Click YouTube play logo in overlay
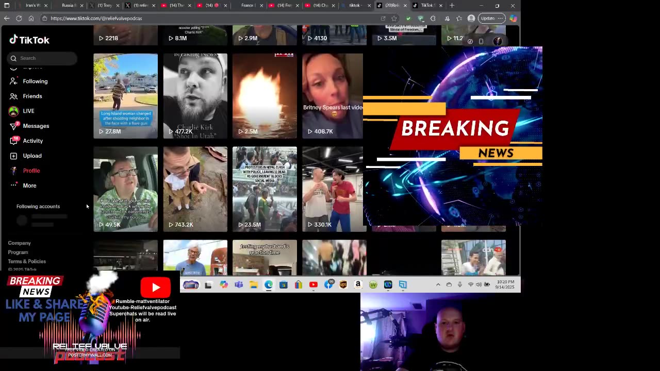Image resolution: width=660 pixels, height=371 pixels. pyautogui.click(x=156, y=288)
